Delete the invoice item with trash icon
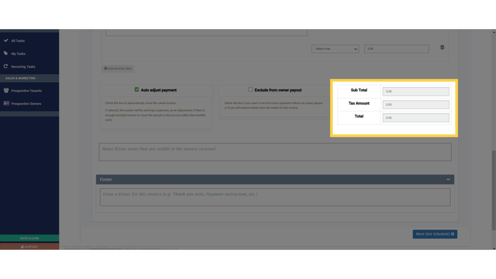This screenshot has width=496, height=279. pos(442,47)
